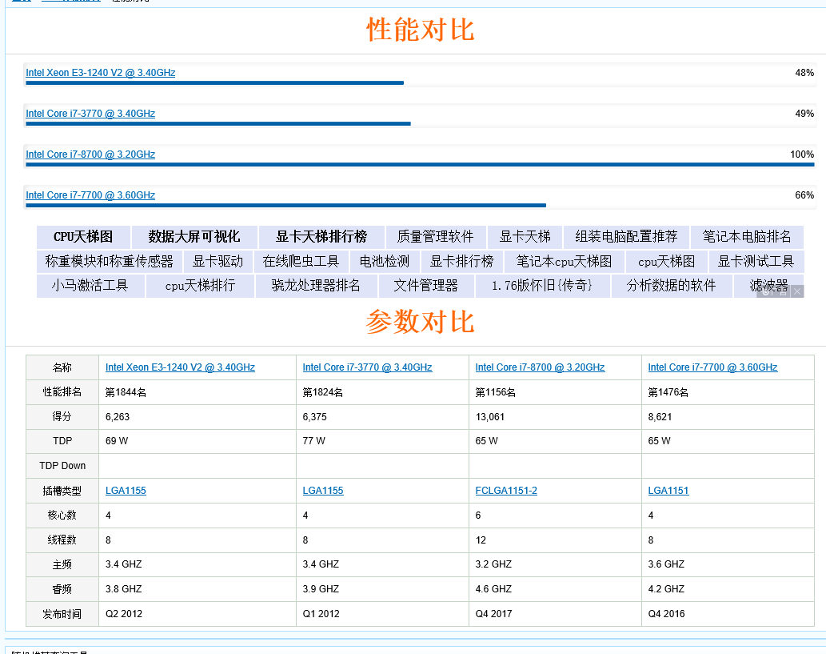
Task: Select the 69 W TDP cell
Action: click(x=198, y=441)
